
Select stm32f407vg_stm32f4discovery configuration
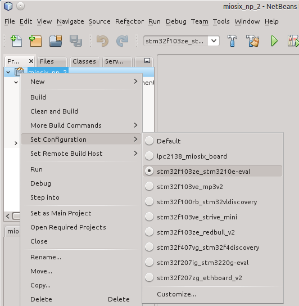[x=149, y=247]
